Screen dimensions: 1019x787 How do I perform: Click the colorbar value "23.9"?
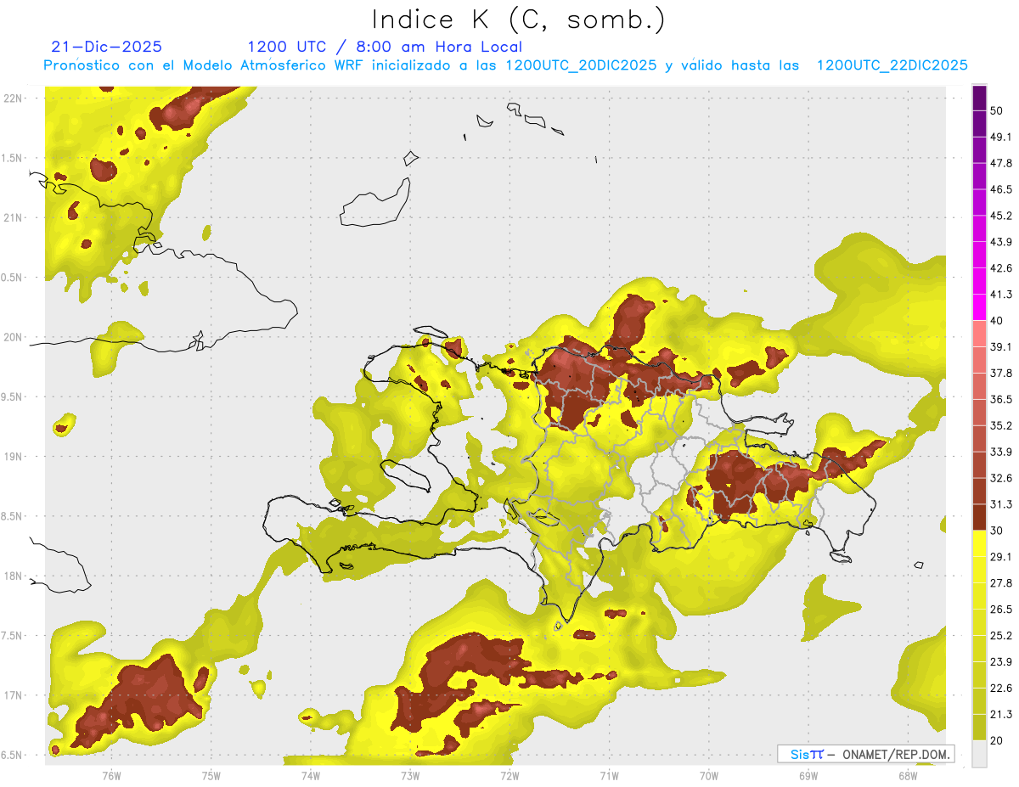[x=1001, y=662]
